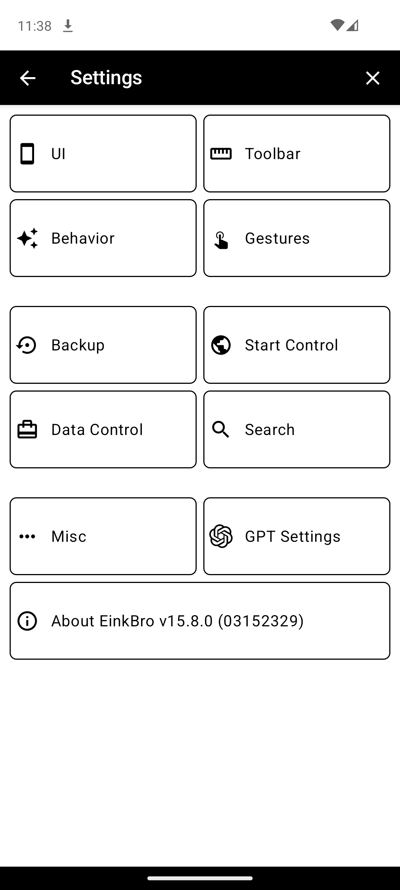Image resolution: width=400 pixels, height=890 pixels.
Task: Tap the ruler icon for Toolbar settings
Action: [221, 154]
